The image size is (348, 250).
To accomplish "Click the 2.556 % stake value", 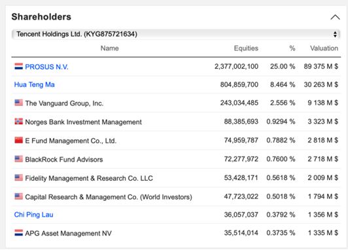I will coord(283,103).
